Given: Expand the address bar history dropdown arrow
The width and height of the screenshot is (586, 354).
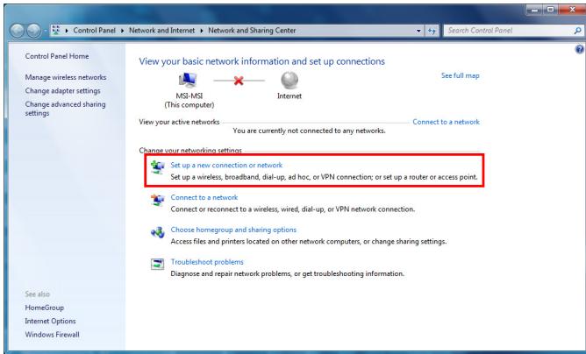Looking at the screenshot, I should (x=418, y=31).
